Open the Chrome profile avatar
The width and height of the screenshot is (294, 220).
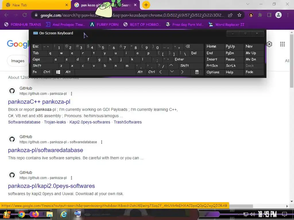click(x=278, y=15)
